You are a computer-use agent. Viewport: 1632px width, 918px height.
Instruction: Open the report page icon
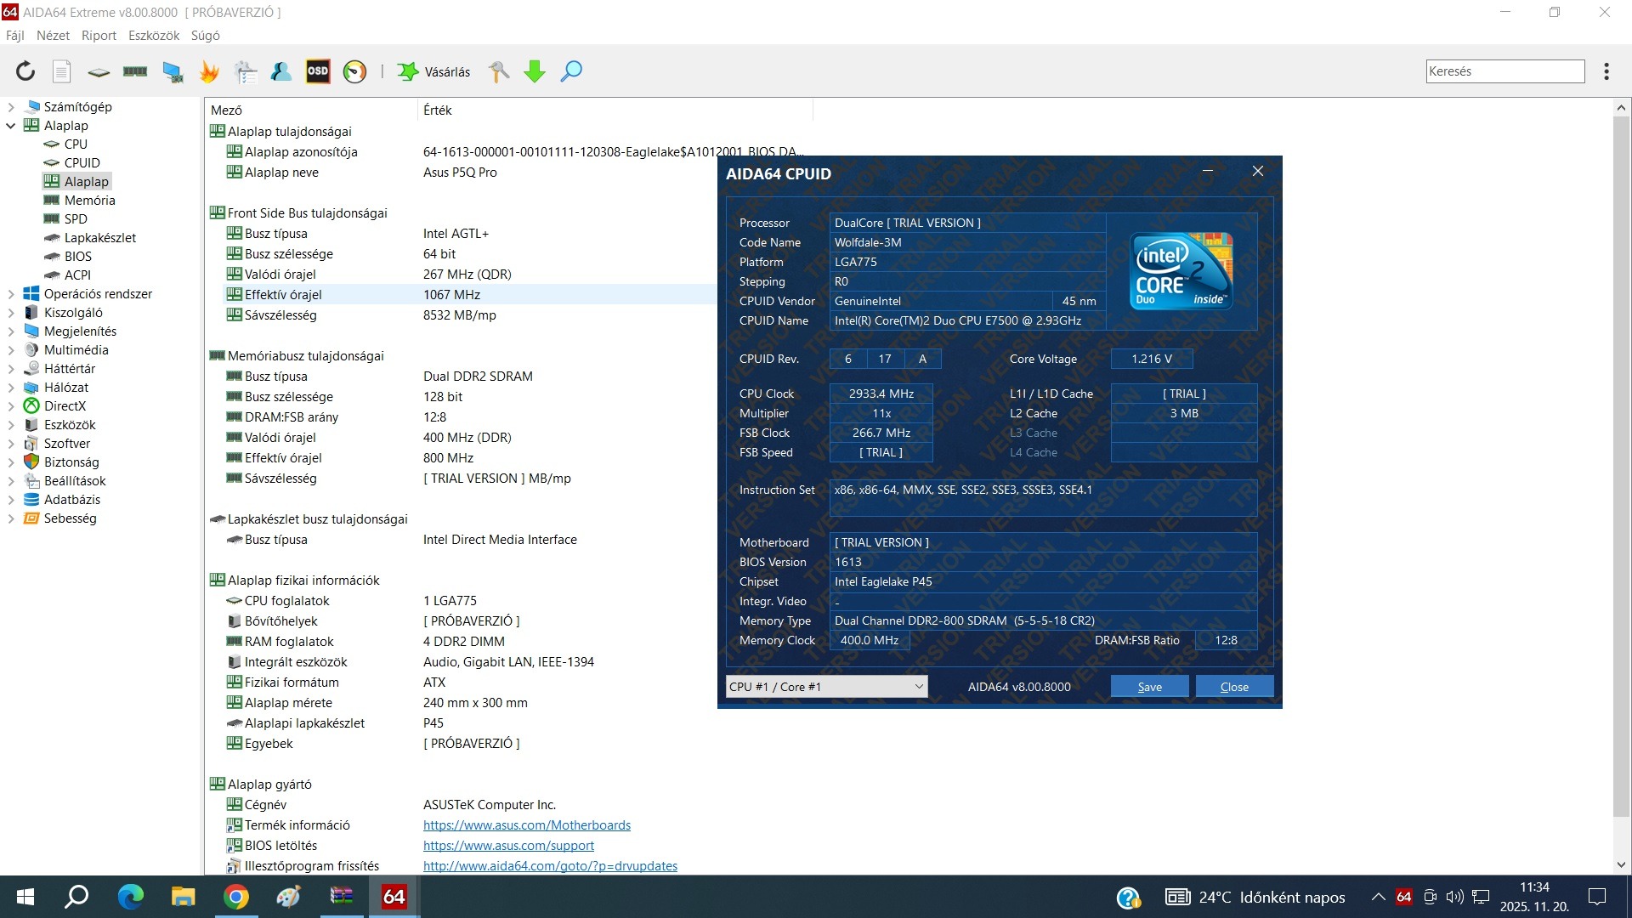(x=62, y=71)
